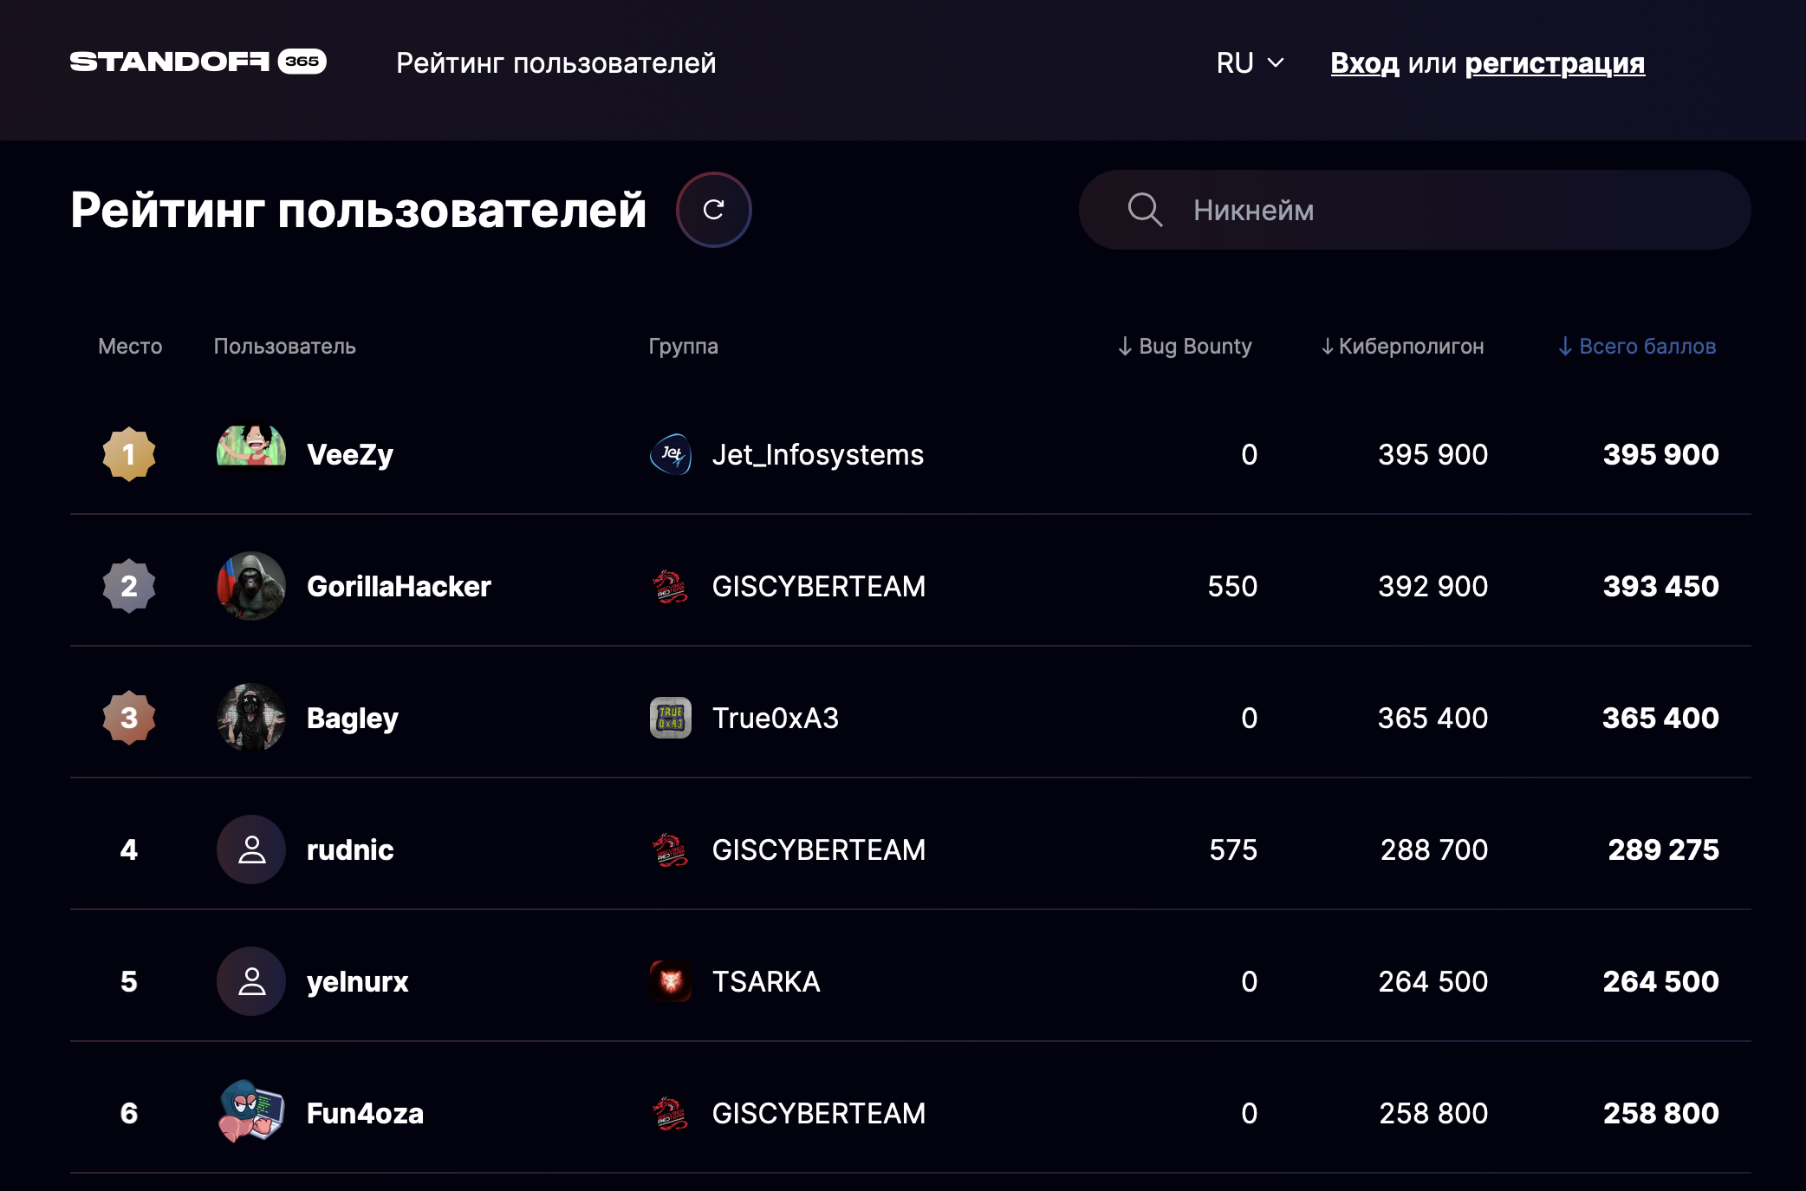Screen dimensions: 1806x1191
Task: Sort the table by Киберполигон points
Action: pyautogui.click(x=1402, y=347)
